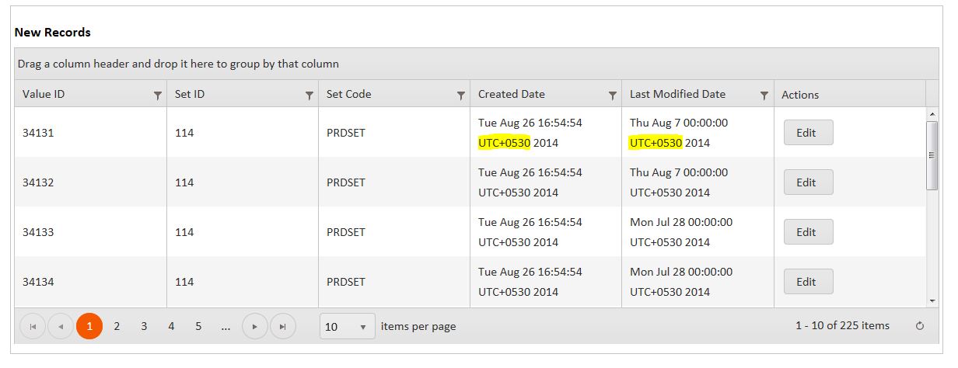
Task: Go to the previous page arrow
Action: point(61,327)
